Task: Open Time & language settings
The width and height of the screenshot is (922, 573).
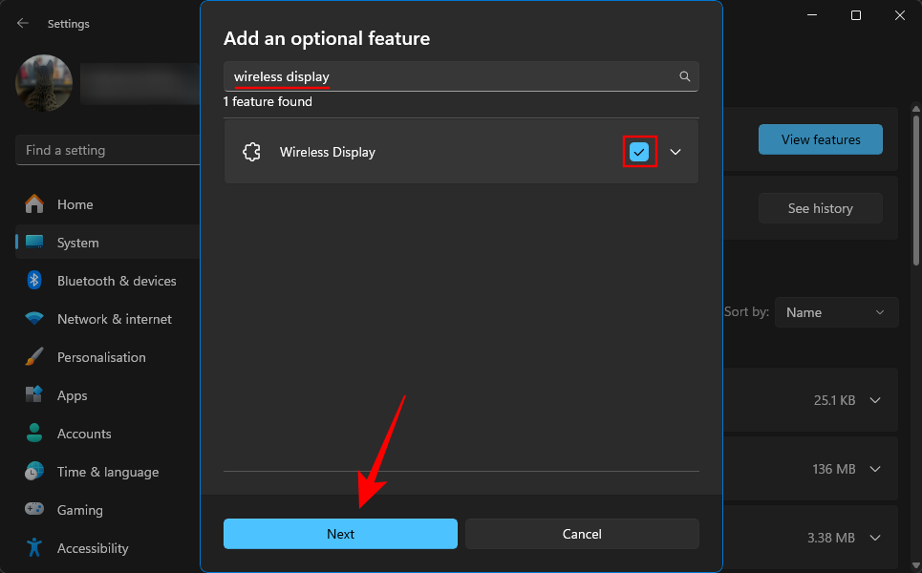Action: click(x=105, y=471)
